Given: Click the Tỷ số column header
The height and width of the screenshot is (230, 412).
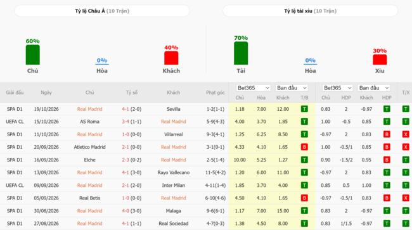Looking at the screenshot, I should (131, 93).
